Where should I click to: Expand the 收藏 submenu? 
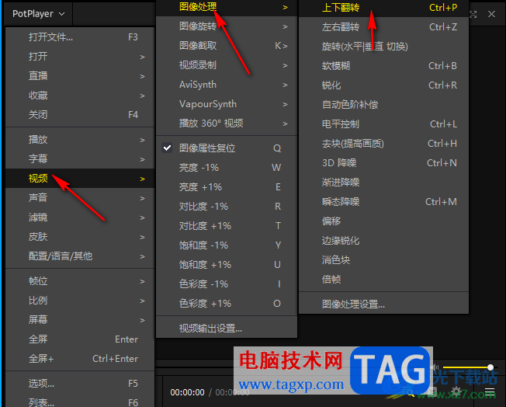pyautogui.click(x=80, y=96)
